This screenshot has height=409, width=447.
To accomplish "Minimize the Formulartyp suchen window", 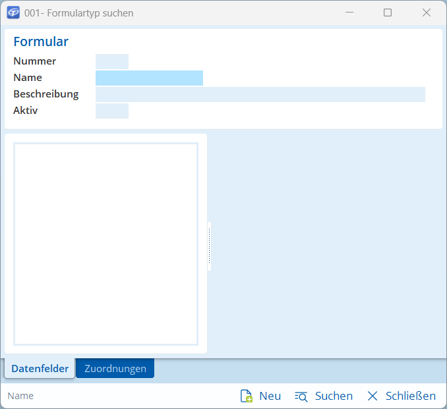I will click(349, 13).
